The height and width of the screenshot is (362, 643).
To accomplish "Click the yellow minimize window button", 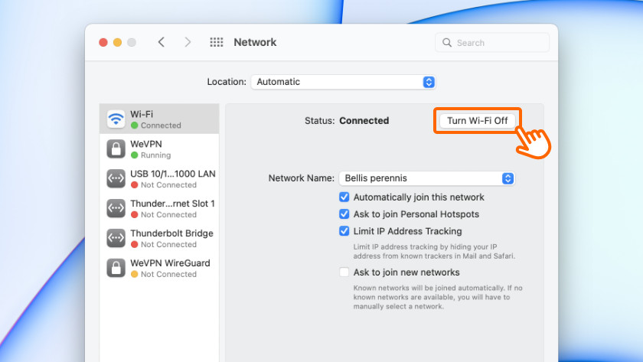I will point(117,43).
